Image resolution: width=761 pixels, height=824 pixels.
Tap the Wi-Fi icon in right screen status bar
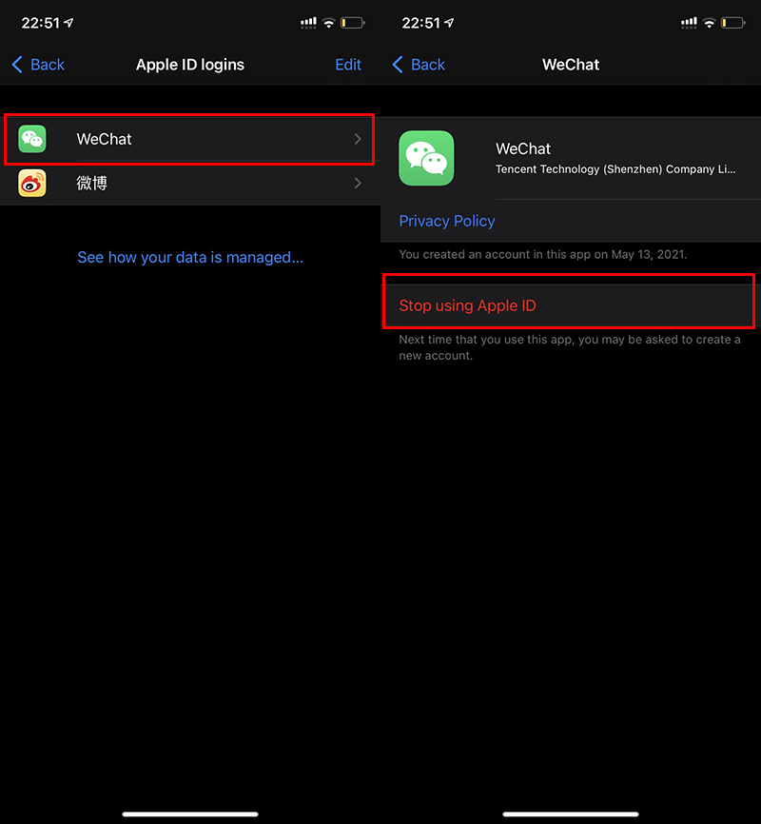click(709, 23)
